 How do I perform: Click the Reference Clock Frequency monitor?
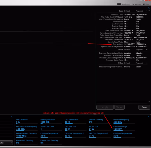(x=27, y=135)
